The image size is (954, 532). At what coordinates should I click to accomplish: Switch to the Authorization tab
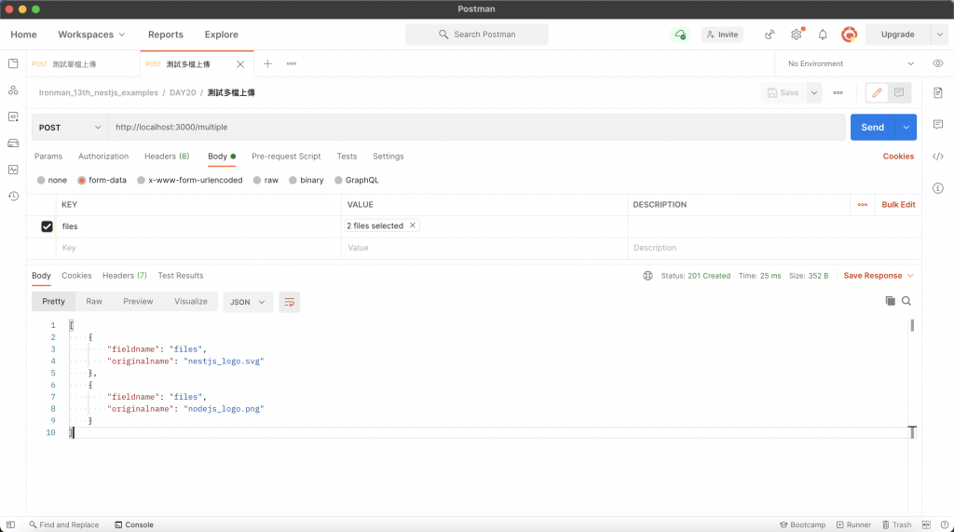click(x=103, y=157)
